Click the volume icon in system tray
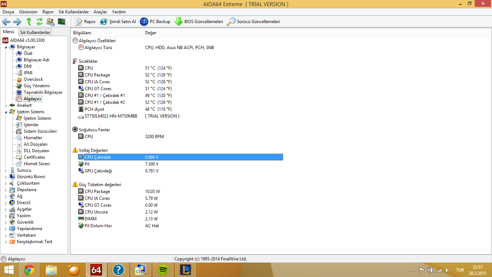 click(448, 270)
